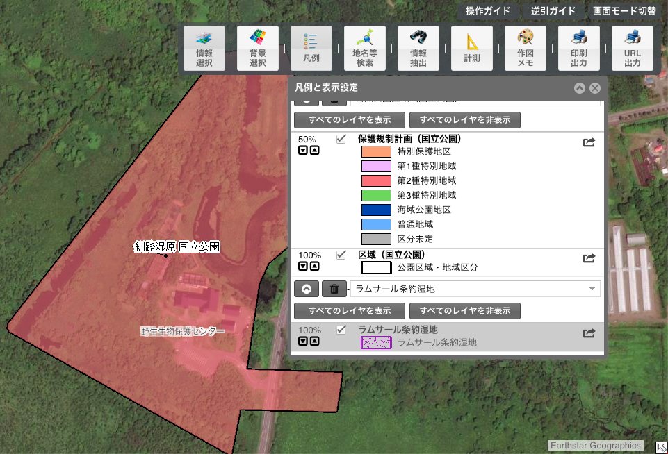Image resolution: width=668 pixels, height=454 pixels.
Task: Click the upper すべてのレイヤを表示 button
Action: point(350,120)
